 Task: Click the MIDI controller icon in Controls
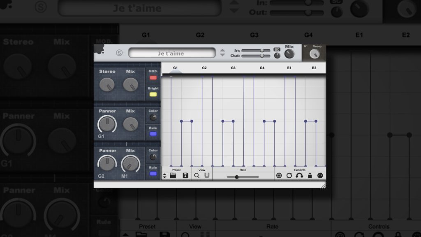[319, 176]
